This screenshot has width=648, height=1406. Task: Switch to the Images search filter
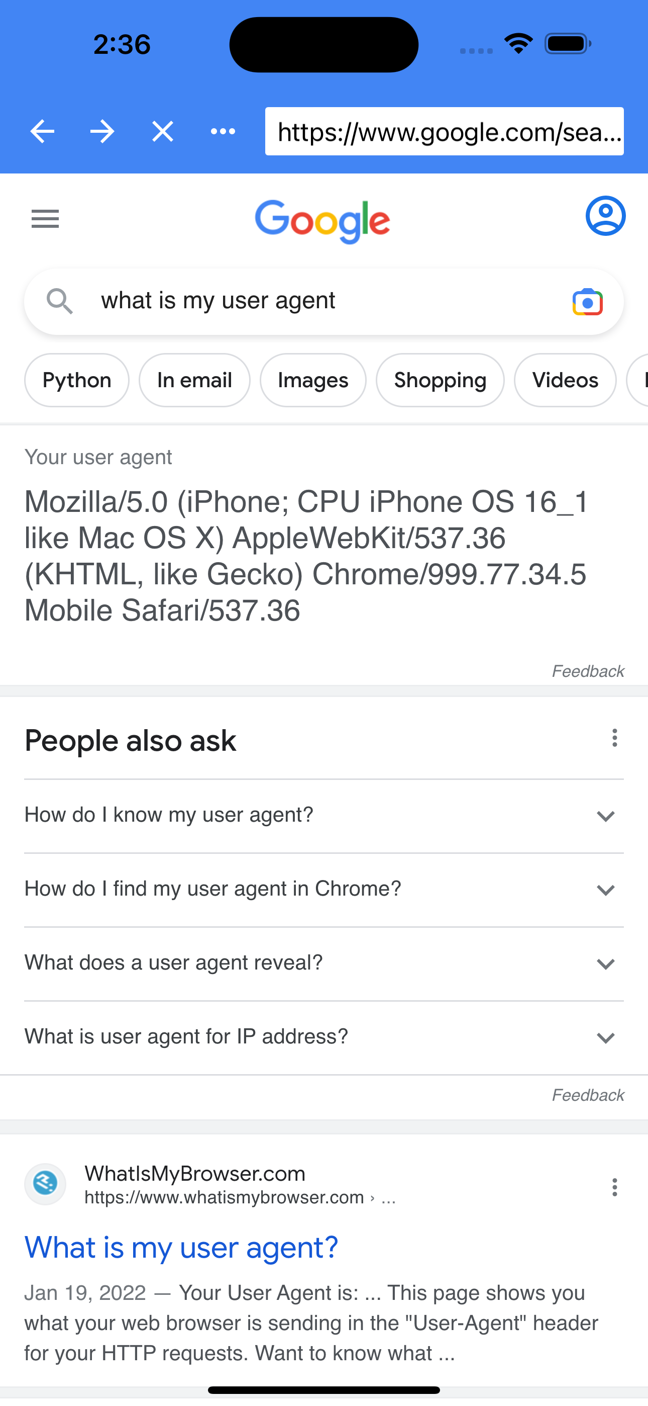312,380
